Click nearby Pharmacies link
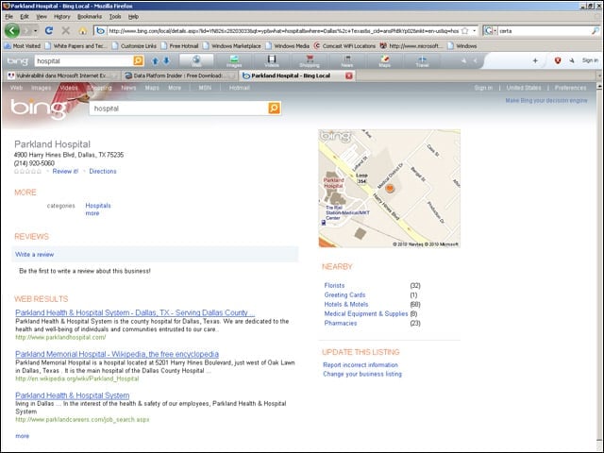Viewport: 604px width, 453px height. [x=341, y=323]
